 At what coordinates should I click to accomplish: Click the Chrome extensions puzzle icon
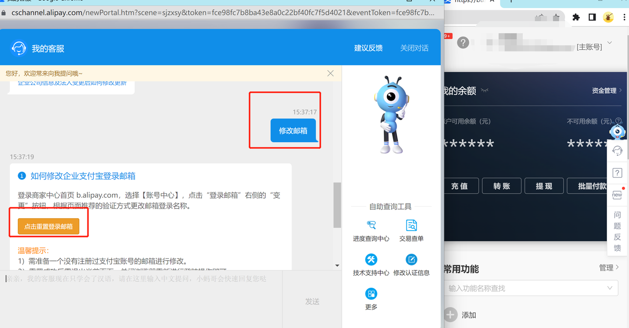pyautogui.click(x=576, y=17)
